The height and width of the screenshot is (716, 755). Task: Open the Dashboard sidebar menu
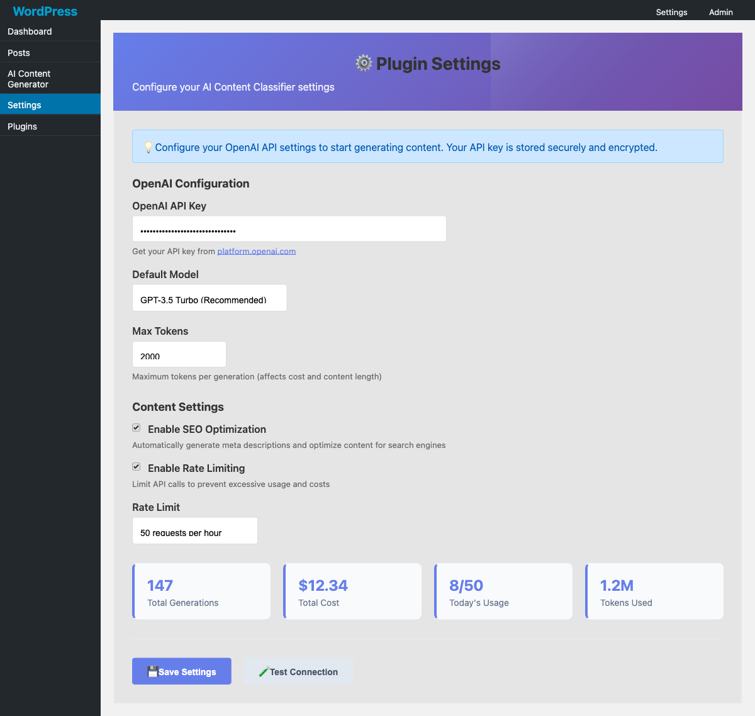click(x=30, y=31)
